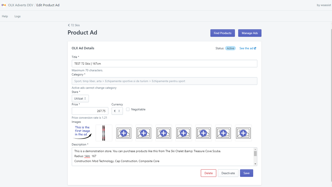Open the Logs page

click(17, 16)
